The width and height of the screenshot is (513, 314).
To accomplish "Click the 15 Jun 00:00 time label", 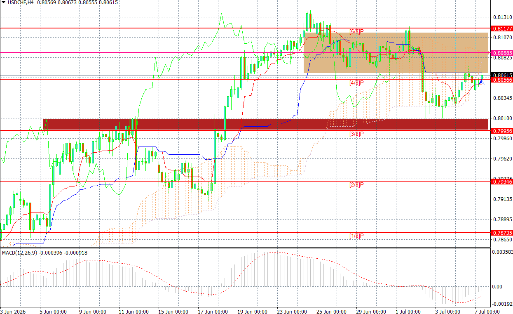I will [173, 312].
